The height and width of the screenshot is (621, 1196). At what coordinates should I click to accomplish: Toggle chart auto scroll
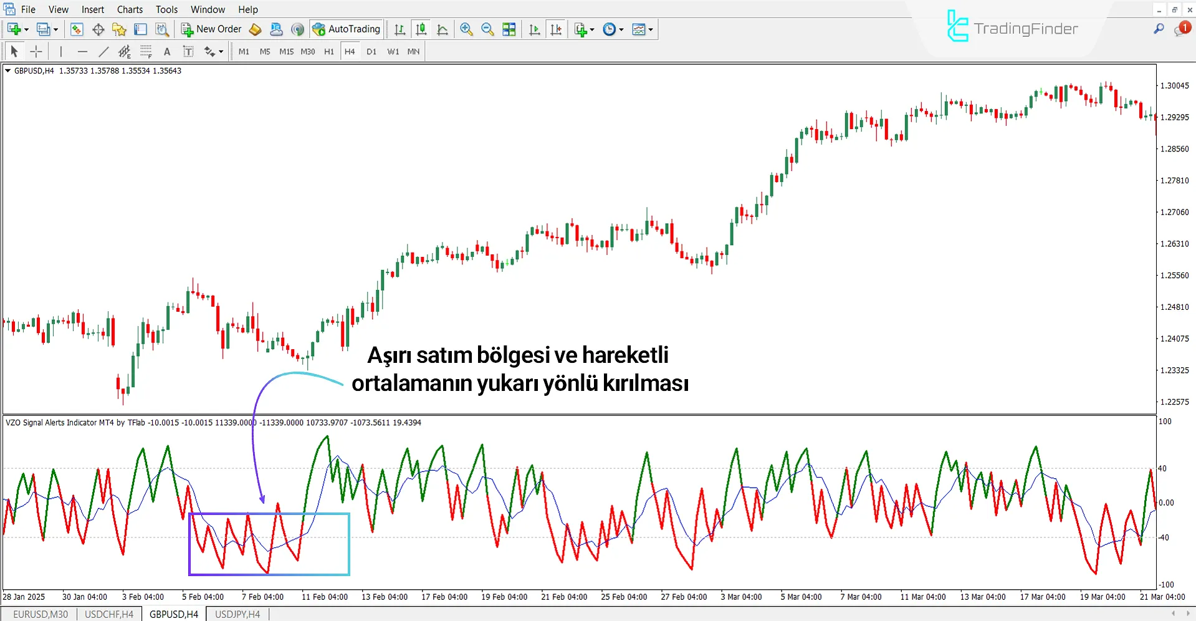(533, 29)
